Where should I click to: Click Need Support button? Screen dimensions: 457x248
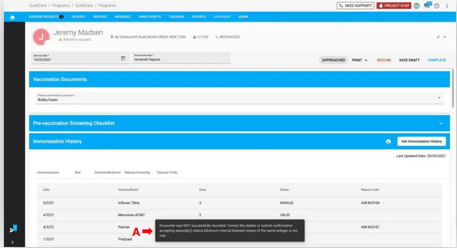click(x=356, y=5)
